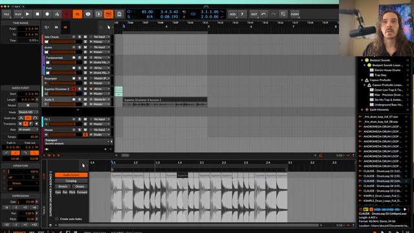Viewport: 414px width, 233px height.
Task: Open the Stretch HD mode dropdown
Action: tap(28, 112)
